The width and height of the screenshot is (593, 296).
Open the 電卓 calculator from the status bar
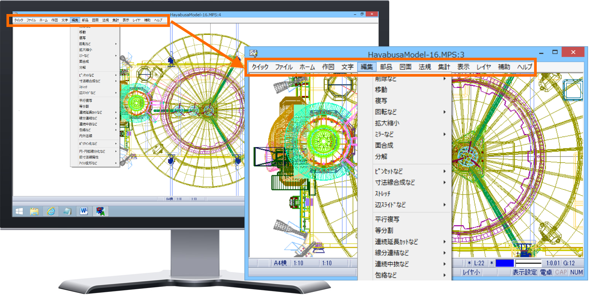[x=546, y=272]
